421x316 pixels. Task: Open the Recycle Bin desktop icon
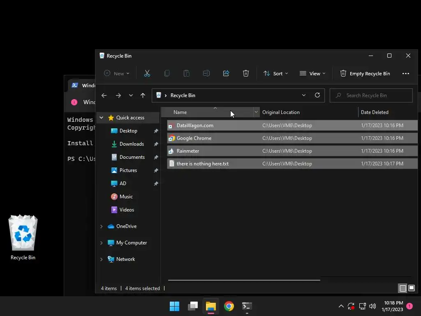23,237
